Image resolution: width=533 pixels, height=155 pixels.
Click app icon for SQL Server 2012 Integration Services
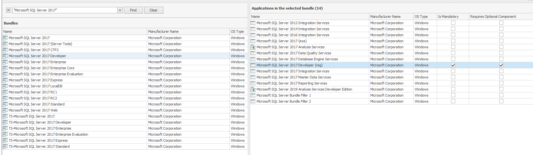253,23
